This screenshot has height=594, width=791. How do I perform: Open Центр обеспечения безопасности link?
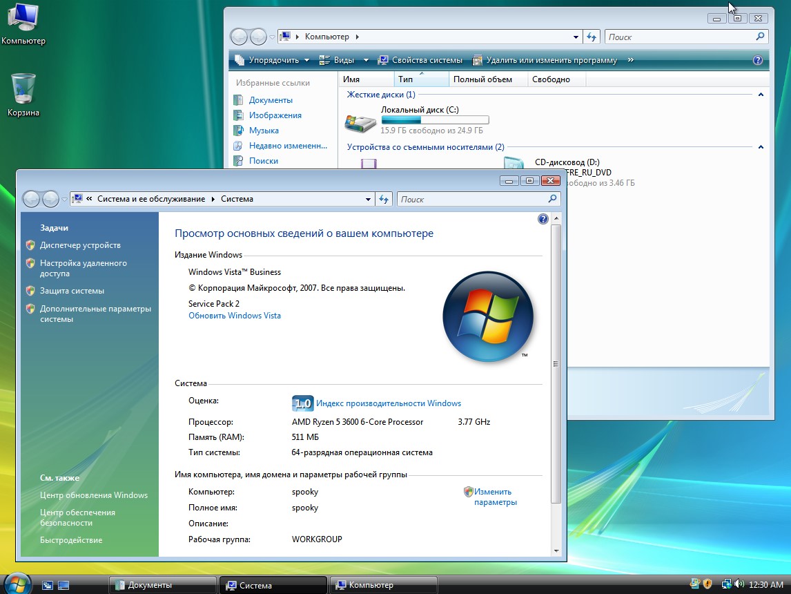(77, 517)
